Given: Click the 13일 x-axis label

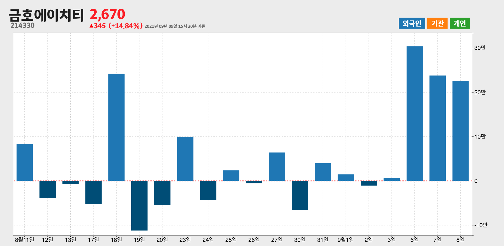Looking at the screenshot, I should [x=71, y=240].
